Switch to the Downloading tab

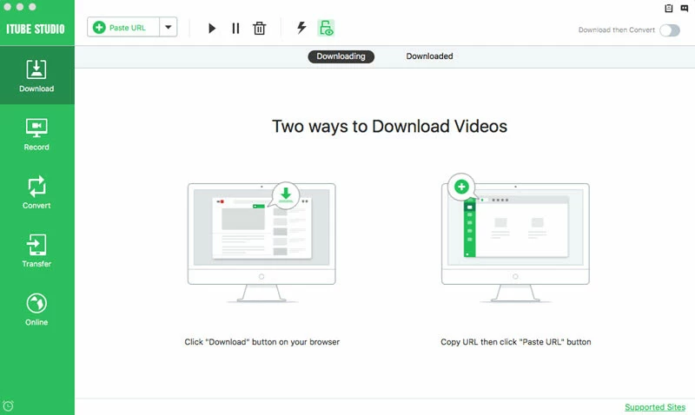click(341, 56)
